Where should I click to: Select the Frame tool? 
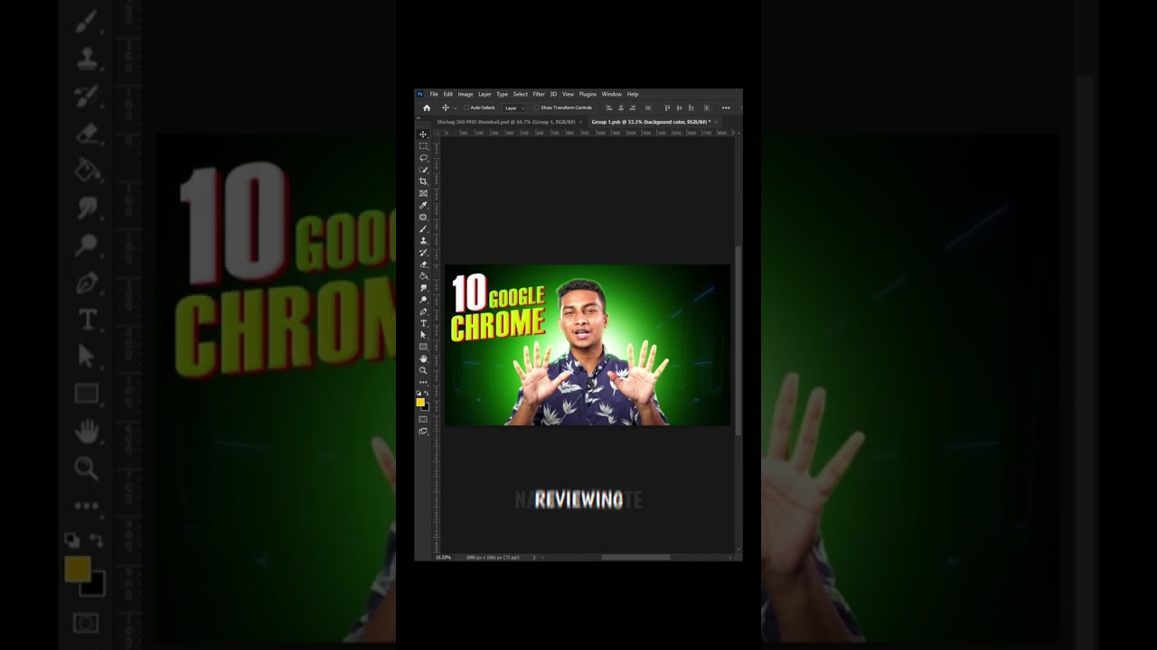tap(422, 193)
